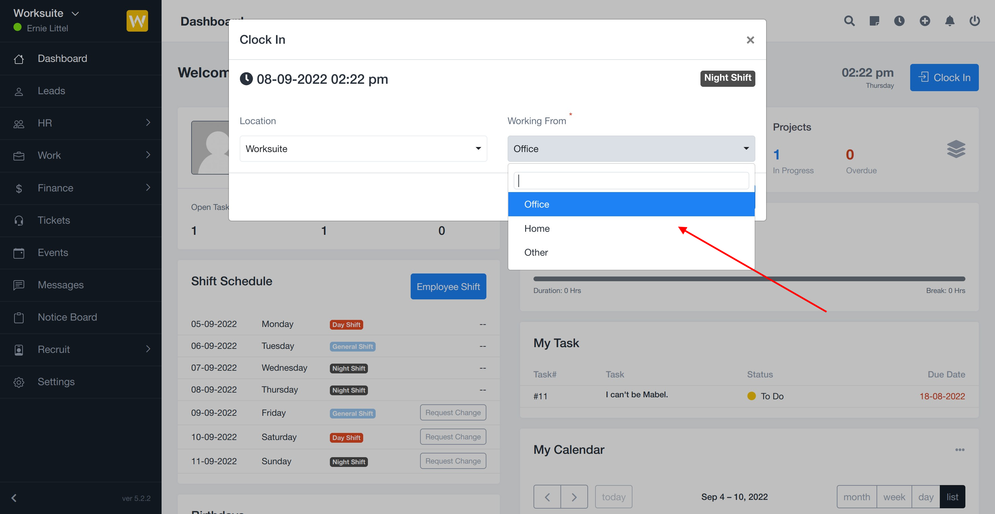Choose Other in Working From options

pos(536,252)
